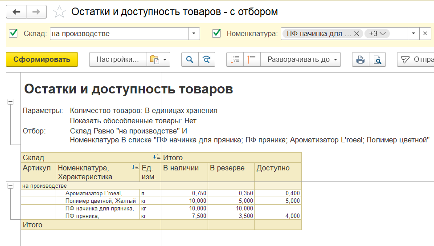Viewport: 434px width, 246px height.
Task: Click the Склад input field
Action: 119,34
